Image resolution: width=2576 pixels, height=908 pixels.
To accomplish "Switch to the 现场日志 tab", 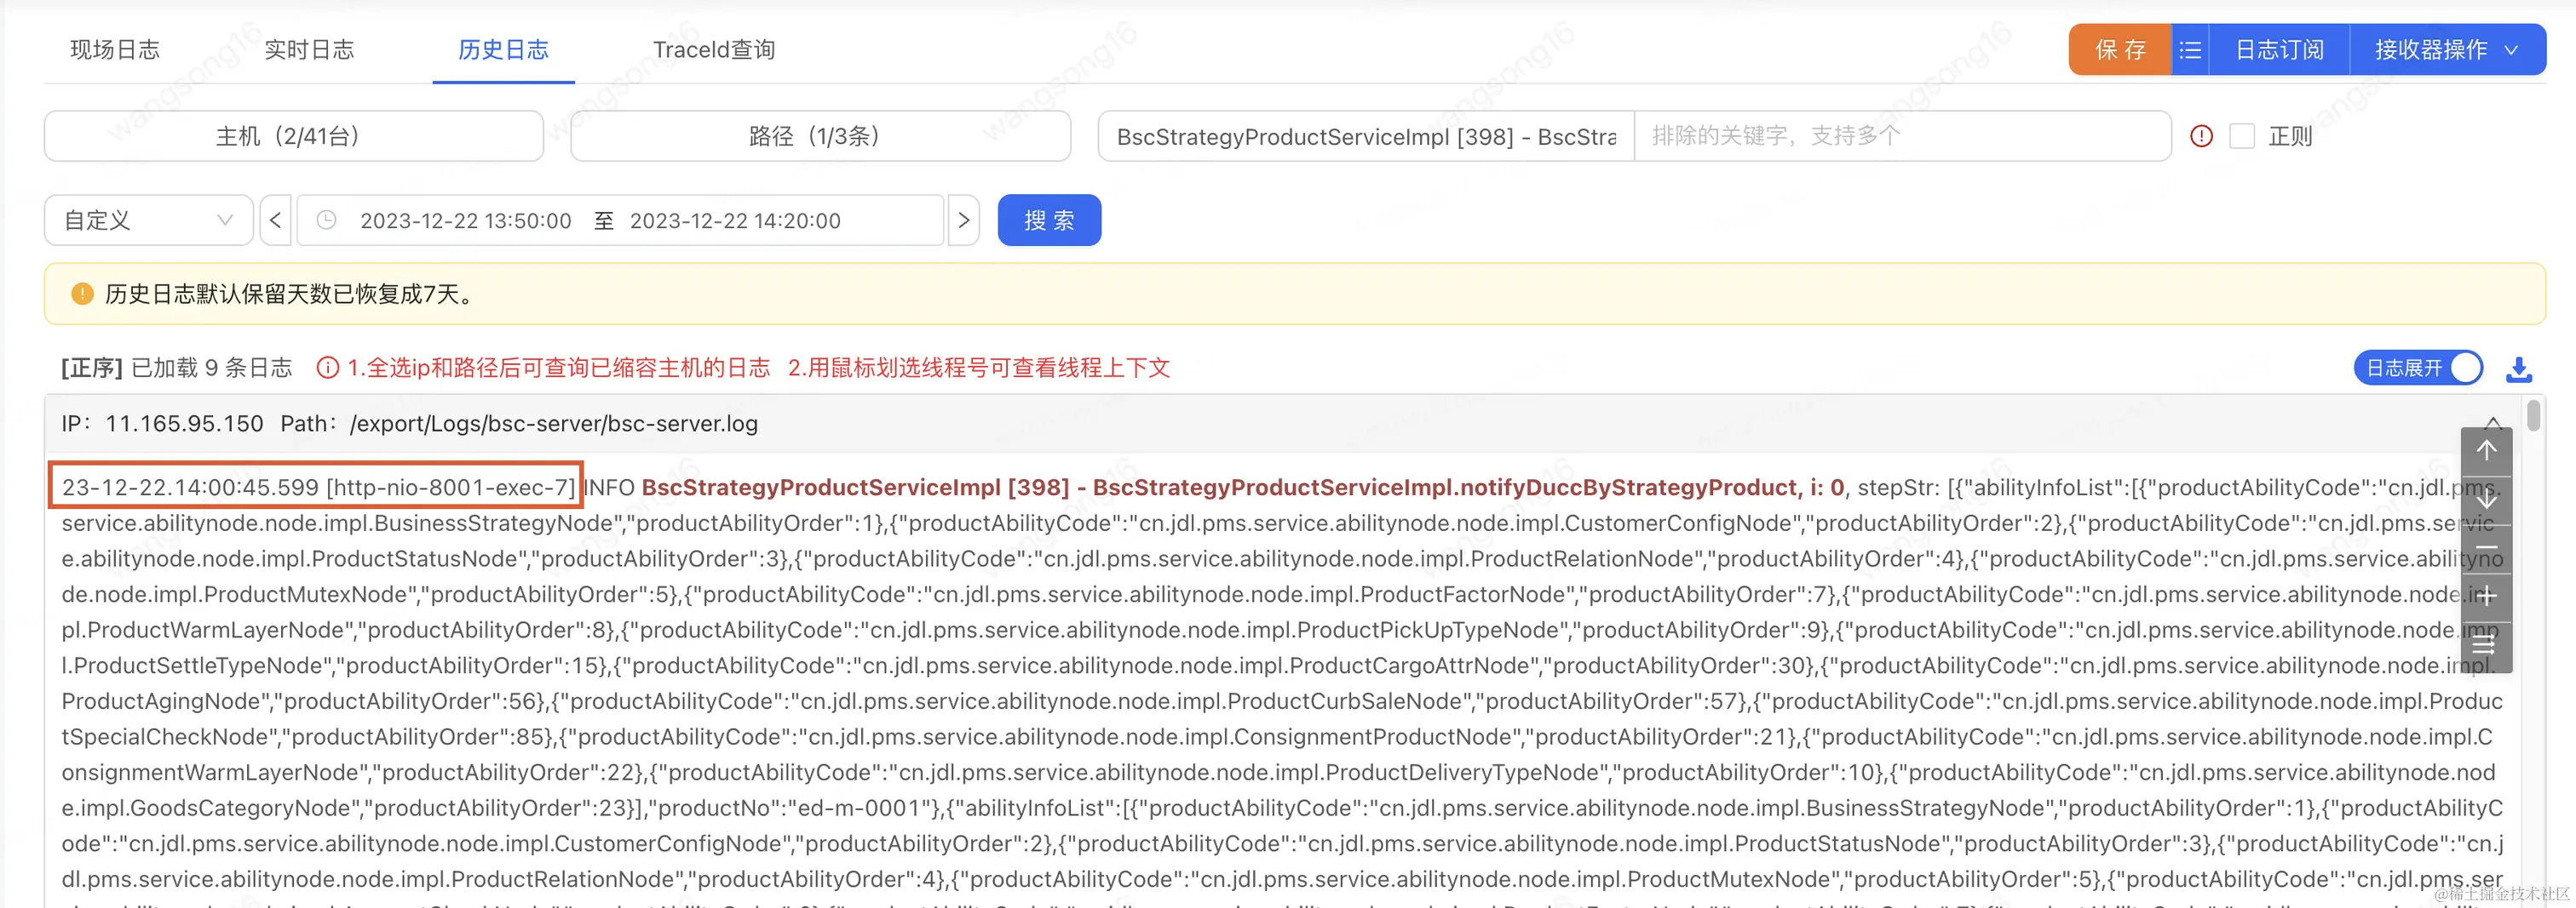I will 115,50.
